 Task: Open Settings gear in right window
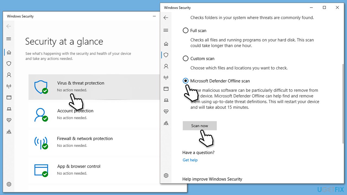coord(166,175)
